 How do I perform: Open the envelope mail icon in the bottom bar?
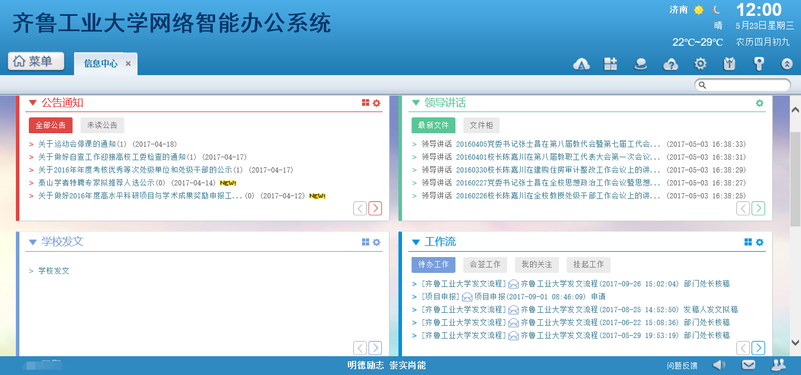(x=748, y=364)
